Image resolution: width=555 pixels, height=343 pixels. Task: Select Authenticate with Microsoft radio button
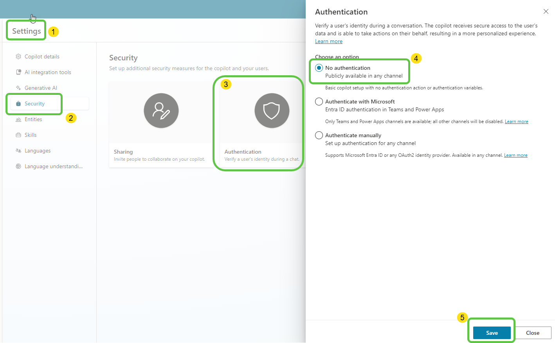[x=319, y=102]
